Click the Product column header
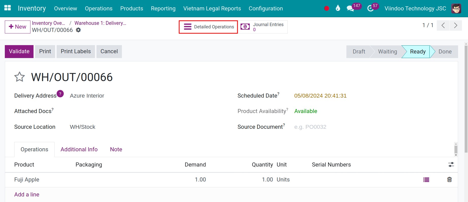The height and width of the screenshot is (202, 468). [24, 165]
